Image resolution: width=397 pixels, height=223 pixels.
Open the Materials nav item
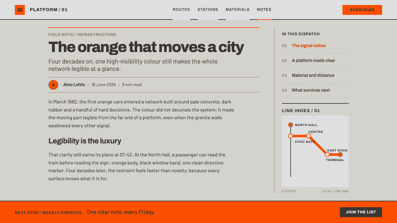point(238,10)
